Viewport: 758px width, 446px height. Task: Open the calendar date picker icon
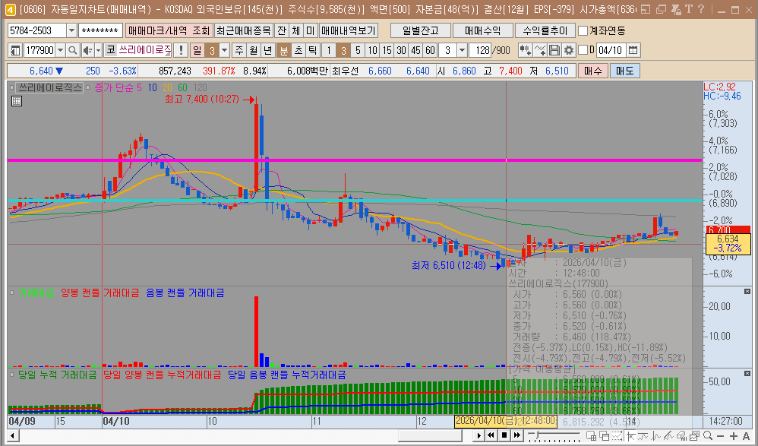(x=633, y=50)
